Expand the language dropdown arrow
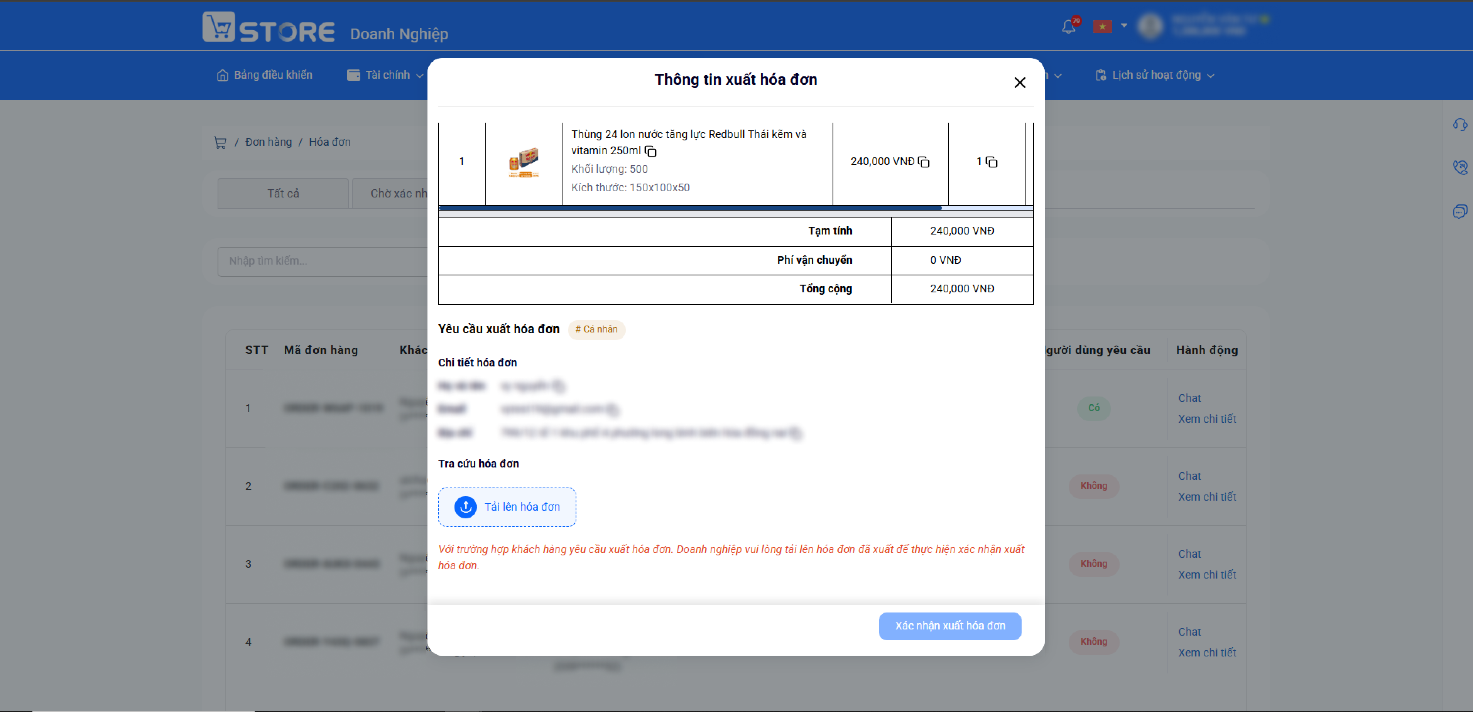The image size is (1473, 712). [x=1124, y=25]
